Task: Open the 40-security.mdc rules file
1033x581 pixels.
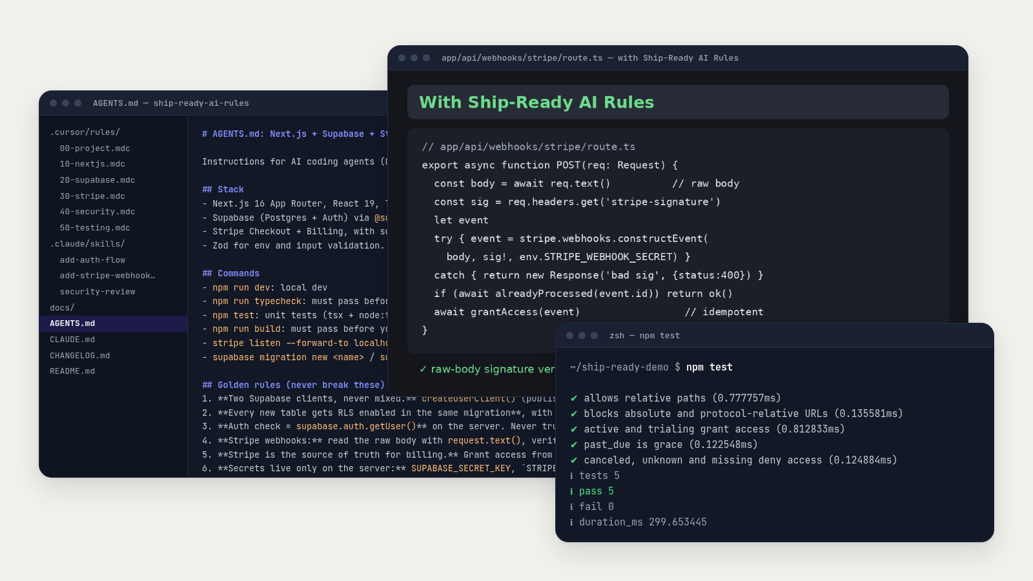Action: 97,212
